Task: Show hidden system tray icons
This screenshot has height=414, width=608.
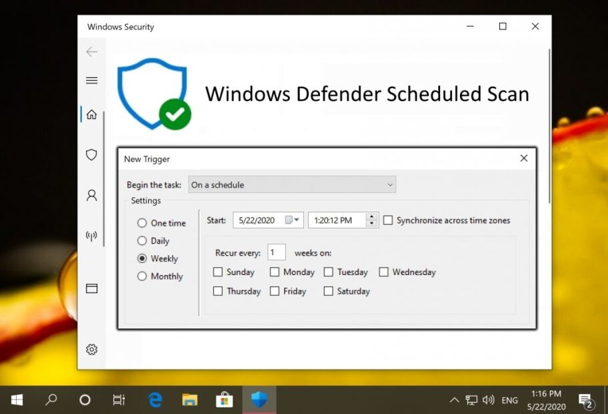Action: (x=455, y=401)
